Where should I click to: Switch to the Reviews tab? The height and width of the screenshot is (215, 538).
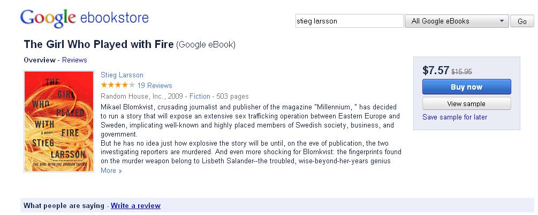(x=74, y=60)
